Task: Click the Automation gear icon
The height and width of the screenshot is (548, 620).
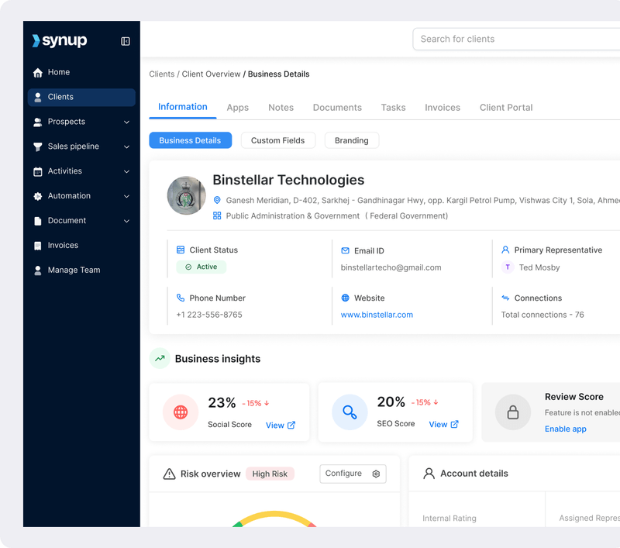Action: pyautogui.click(x=37, y=196)
